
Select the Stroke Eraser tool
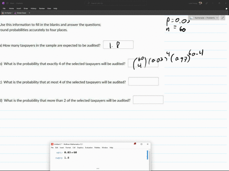[x=21, y=13]
